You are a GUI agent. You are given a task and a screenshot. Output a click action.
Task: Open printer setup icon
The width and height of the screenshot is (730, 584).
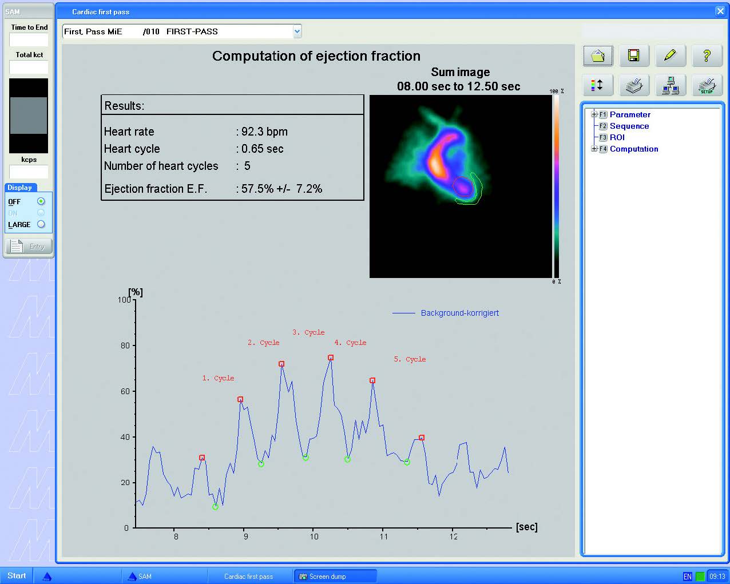pos(707,85)
